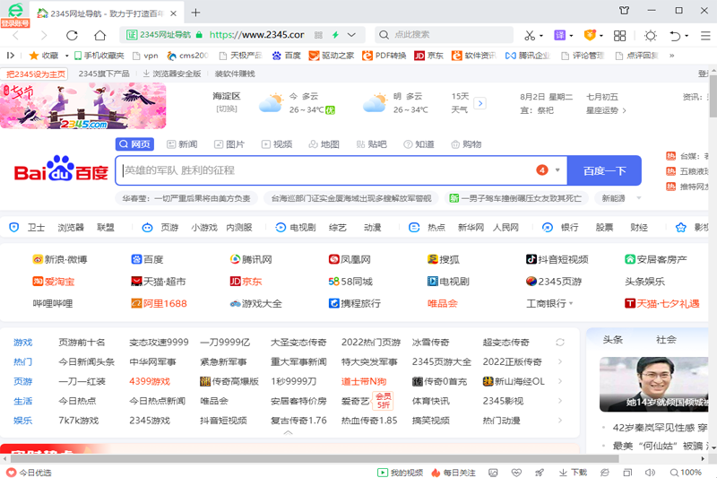717x478 pixels.
Task: Select the 视频 search tab
Action: [x=277, y=144]
